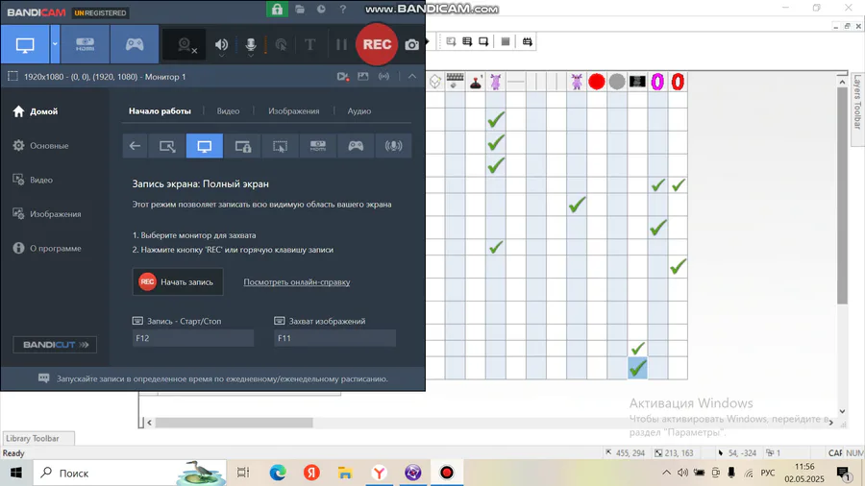Click the joystick player object in grid header
865x486 pixels.
tap(476, 82)
